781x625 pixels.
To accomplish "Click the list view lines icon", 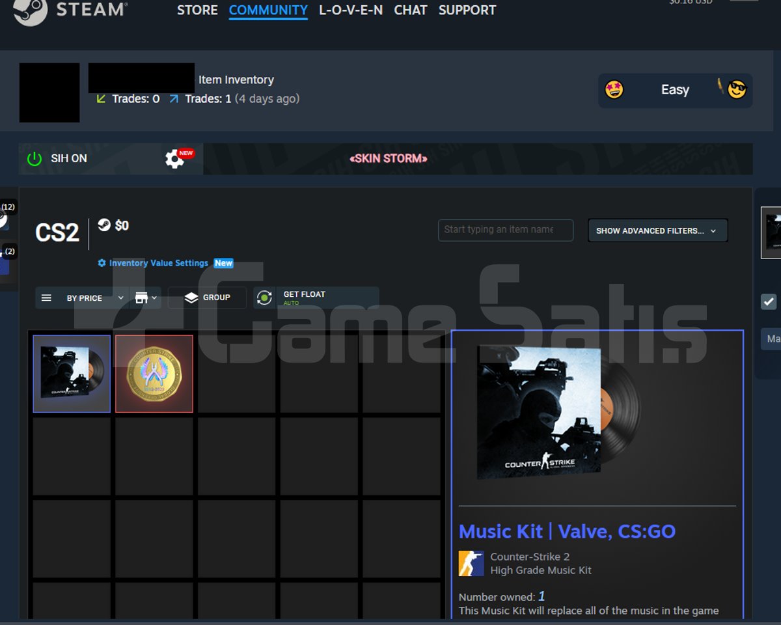I will coord(46,298).
